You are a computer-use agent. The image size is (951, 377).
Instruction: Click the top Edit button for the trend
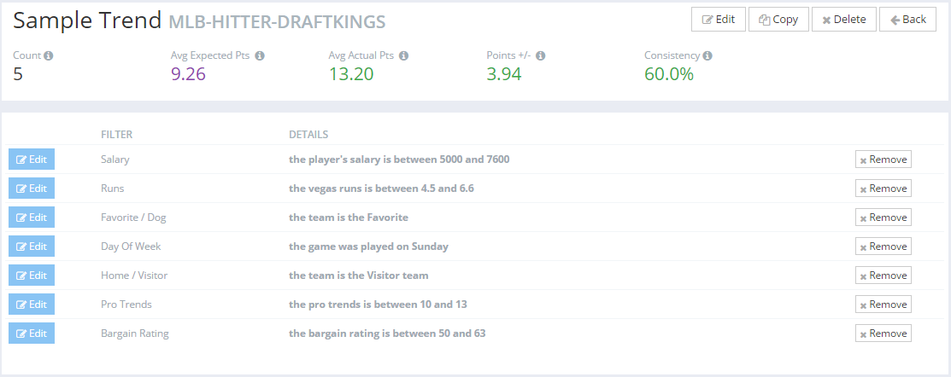(x=718, y=20)
